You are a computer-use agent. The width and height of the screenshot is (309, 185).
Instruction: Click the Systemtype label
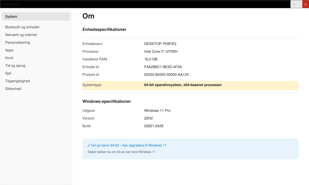click(x=92, y=85)
